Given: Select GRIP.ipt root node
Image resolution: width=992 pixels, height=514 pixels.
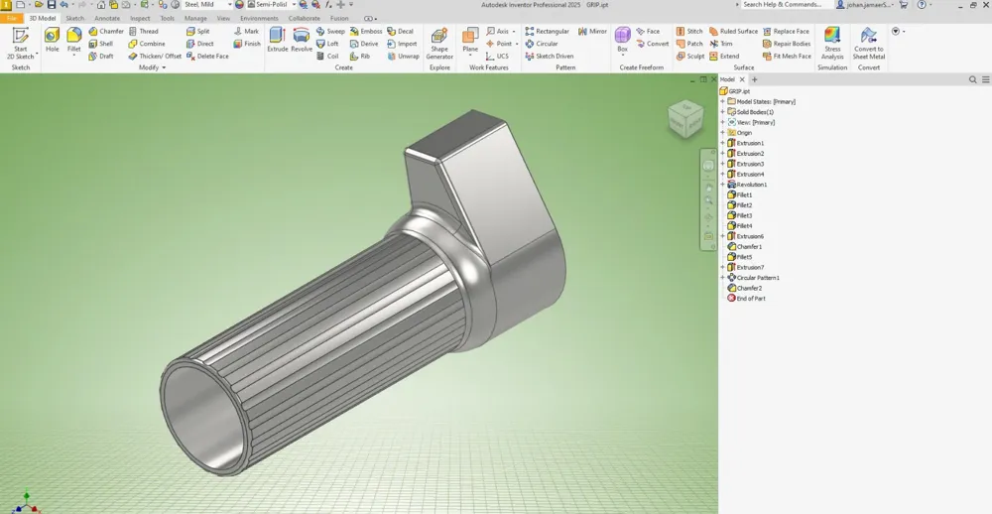Looking at the screenshot, I should 734,91.
